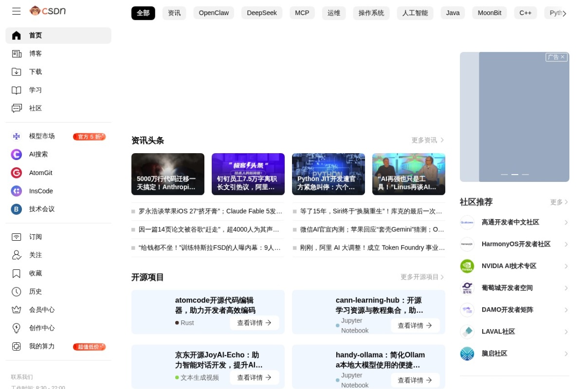Expand 社区推荐 更多 link
This screenshot has height=389, width=584.
560,202
